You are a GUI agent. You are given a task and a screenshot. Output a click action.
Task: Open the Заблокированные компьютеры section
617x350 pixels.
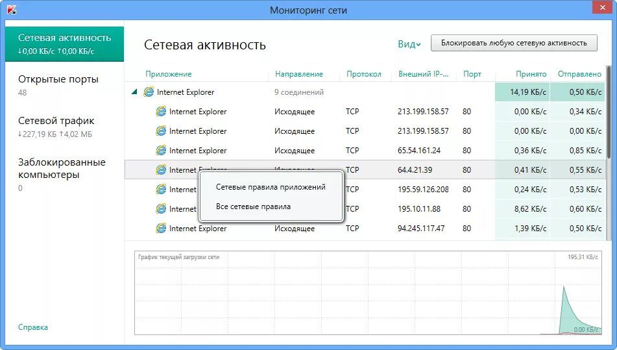pos(62,174)
